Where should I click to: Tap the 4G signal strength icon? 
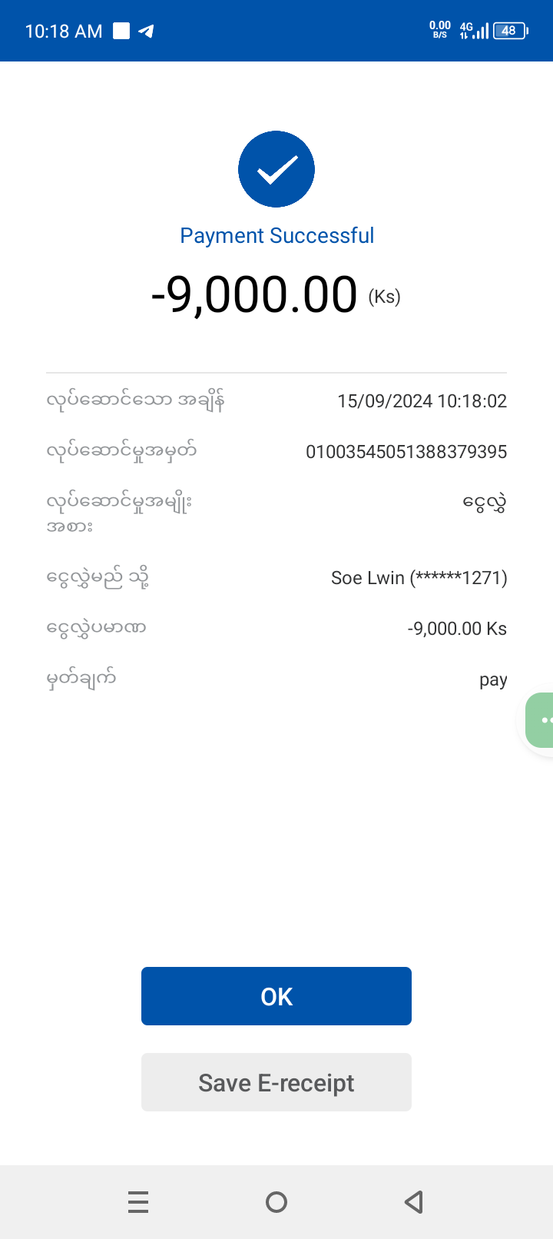tap(474, 31)
